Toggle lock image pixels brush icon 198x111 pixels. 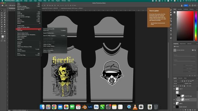(179, 86)
